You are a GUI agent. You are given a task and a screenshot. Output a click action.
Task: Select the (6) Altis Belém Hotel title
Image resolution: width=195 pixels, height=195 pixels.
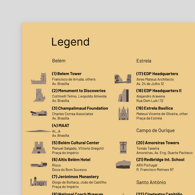71,159
